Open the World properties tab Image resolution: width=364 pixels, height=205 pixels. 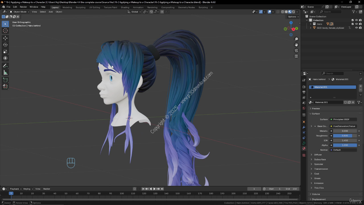click(304, 108)
